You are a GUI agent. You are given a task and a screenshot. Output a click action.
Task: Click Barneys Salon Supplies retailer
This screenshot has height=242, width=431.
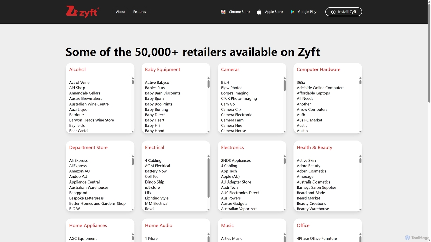[317, 187]
